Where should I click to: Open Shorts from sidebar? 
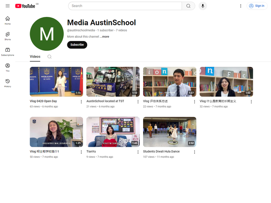pos(8,36)
